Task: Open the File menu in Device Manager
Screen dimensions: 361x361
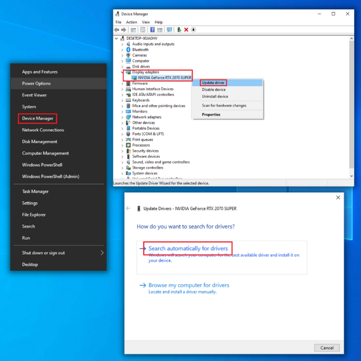Action: click(118, 22)
